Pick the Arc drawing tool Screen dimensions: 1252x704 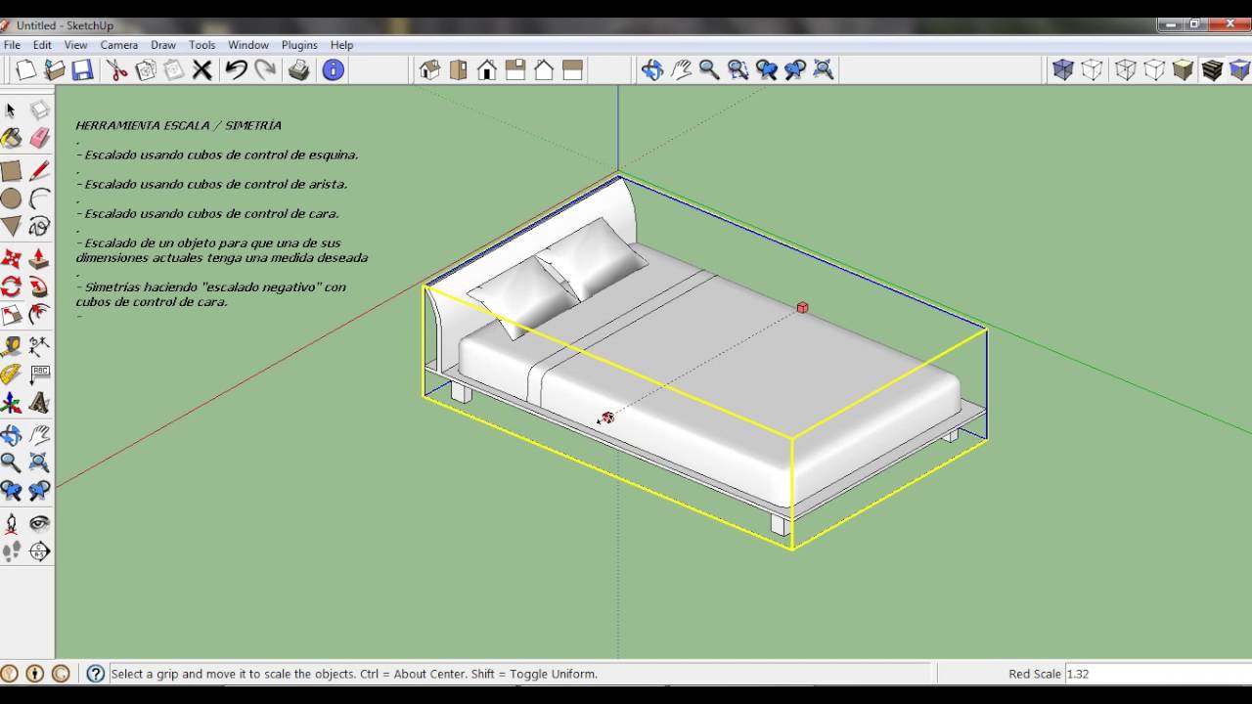[39, 199]
